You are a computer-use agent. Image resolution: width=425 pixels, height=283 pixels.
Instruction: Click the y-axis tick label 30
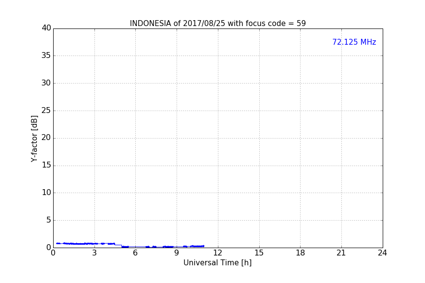click(46, 83)
